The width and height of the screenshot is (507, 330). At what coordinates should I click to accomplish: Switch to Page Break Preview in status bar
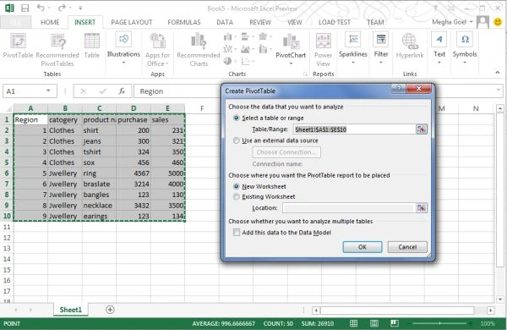(x=394, y=323)
